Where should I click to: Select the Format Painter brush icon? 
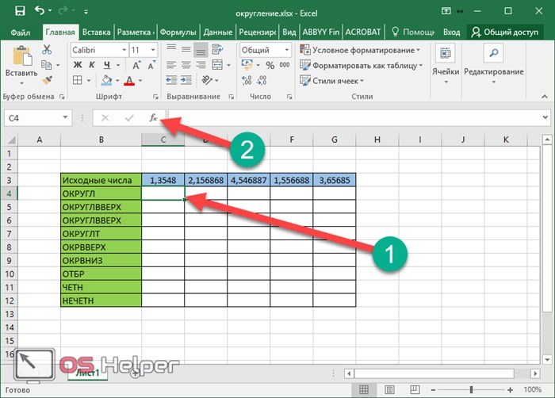[x=47, y=80]
